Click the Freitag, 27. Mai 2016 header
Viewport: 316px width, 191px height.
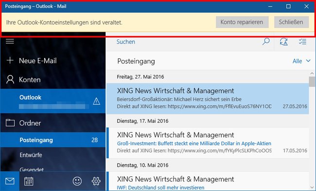point(140,76)
